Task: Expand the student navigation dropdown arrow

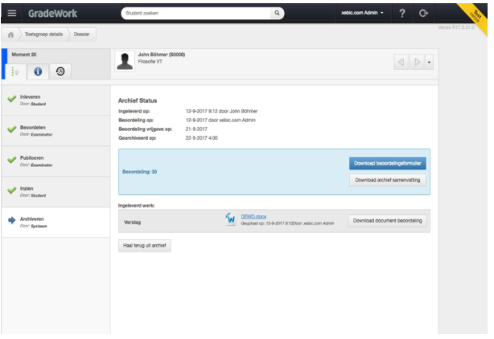Action: [429, 63]
